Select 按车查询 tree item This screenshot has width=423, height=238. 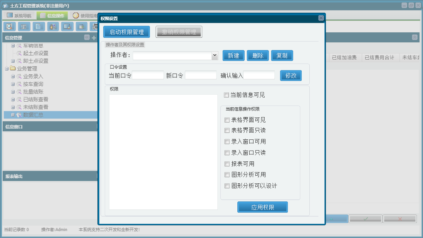33,84
